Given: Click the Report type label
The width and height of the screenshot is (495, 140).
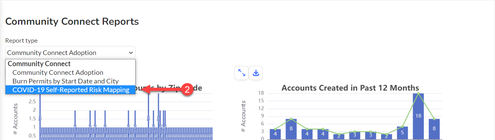Looking at the screenshot, I should [21, 40].
